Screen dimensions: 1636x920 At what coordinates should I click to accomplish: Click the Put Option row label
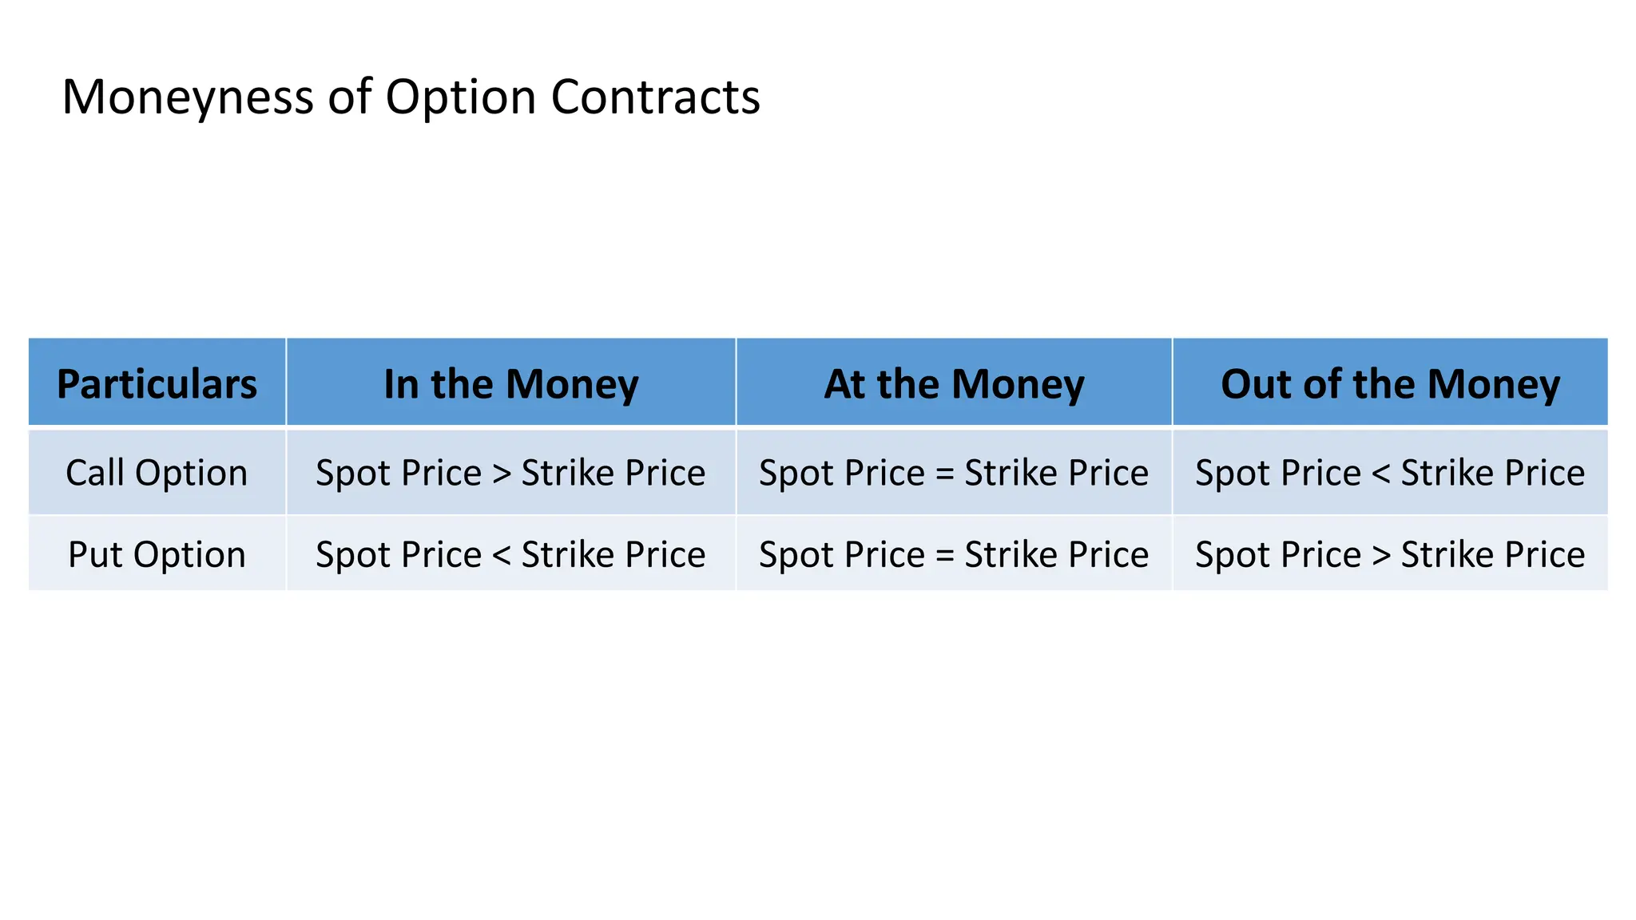pos(157,554)
